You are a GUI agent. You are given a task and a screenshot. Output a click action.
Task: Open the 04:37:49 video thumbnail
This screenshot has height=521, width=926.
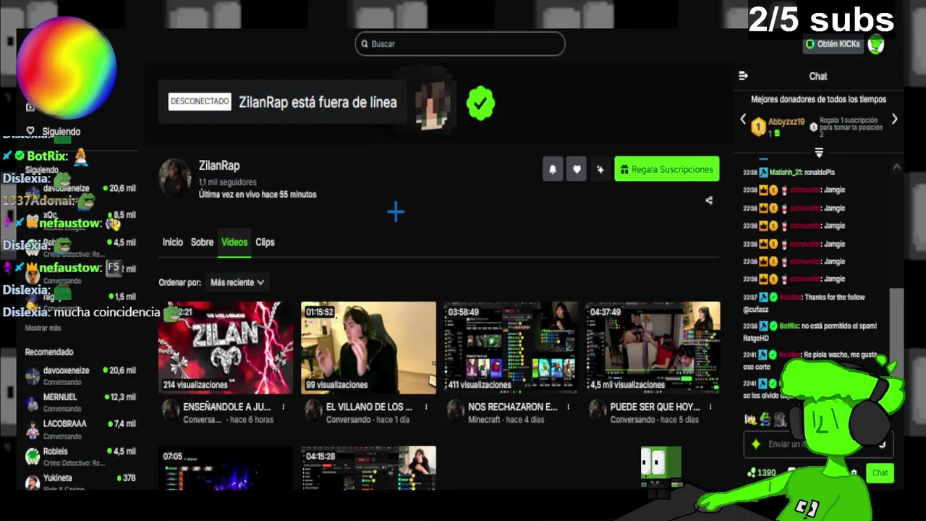click(653, 347)
